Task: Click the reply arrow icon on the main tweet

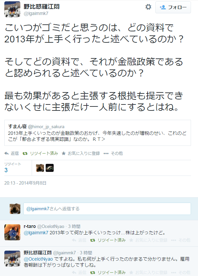Action: tap(7, 153)
